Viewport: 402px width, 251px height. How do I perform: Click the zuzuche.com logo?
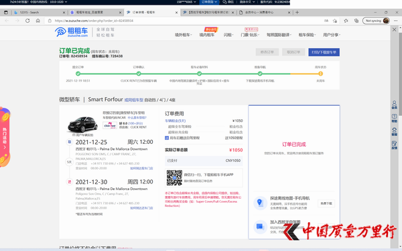click(x=71, y=32)
